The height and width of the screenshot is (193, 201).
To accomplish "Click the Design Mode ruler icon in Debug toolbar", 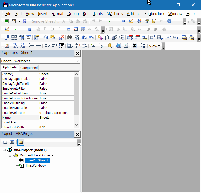I will pyautogui.click(x=7, y=29).
